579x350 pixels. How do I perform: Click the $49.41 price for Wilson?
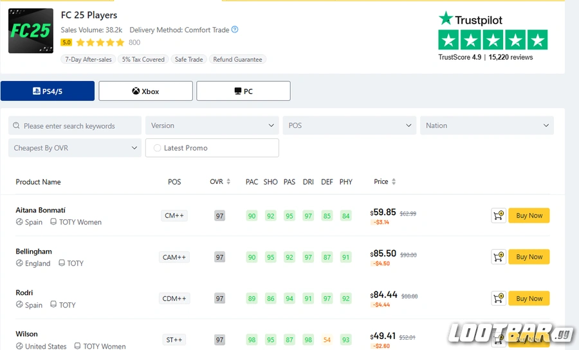383,336
